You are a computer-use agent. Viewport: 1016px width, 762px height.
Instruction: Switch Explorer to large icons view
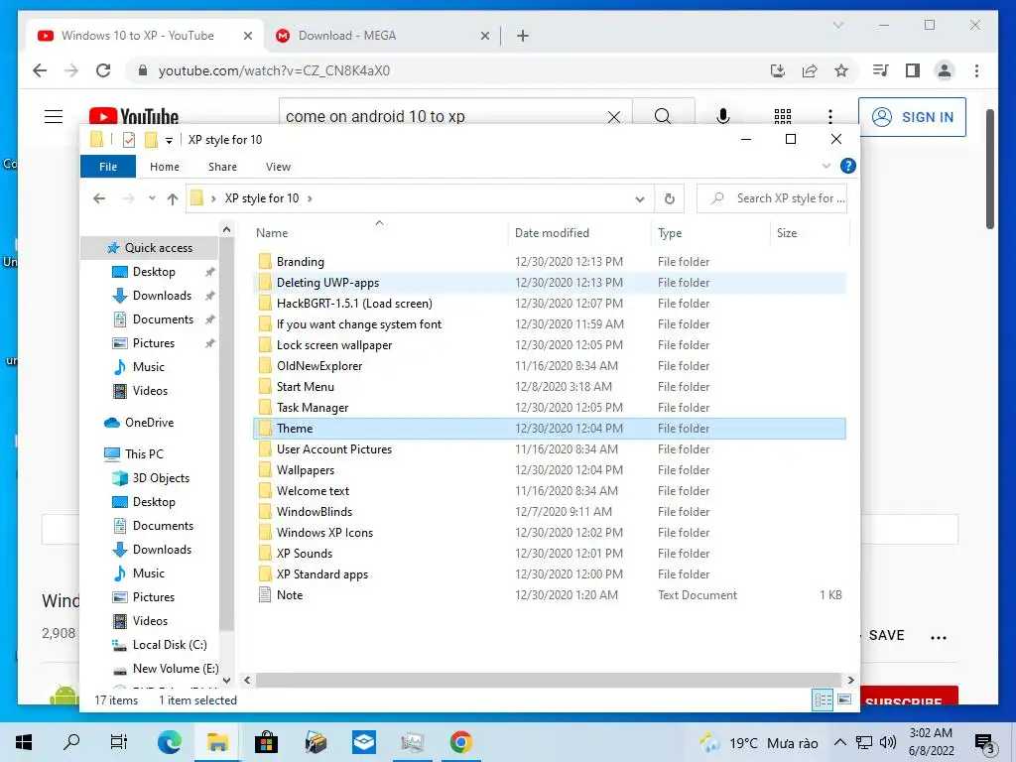point(844,699)
